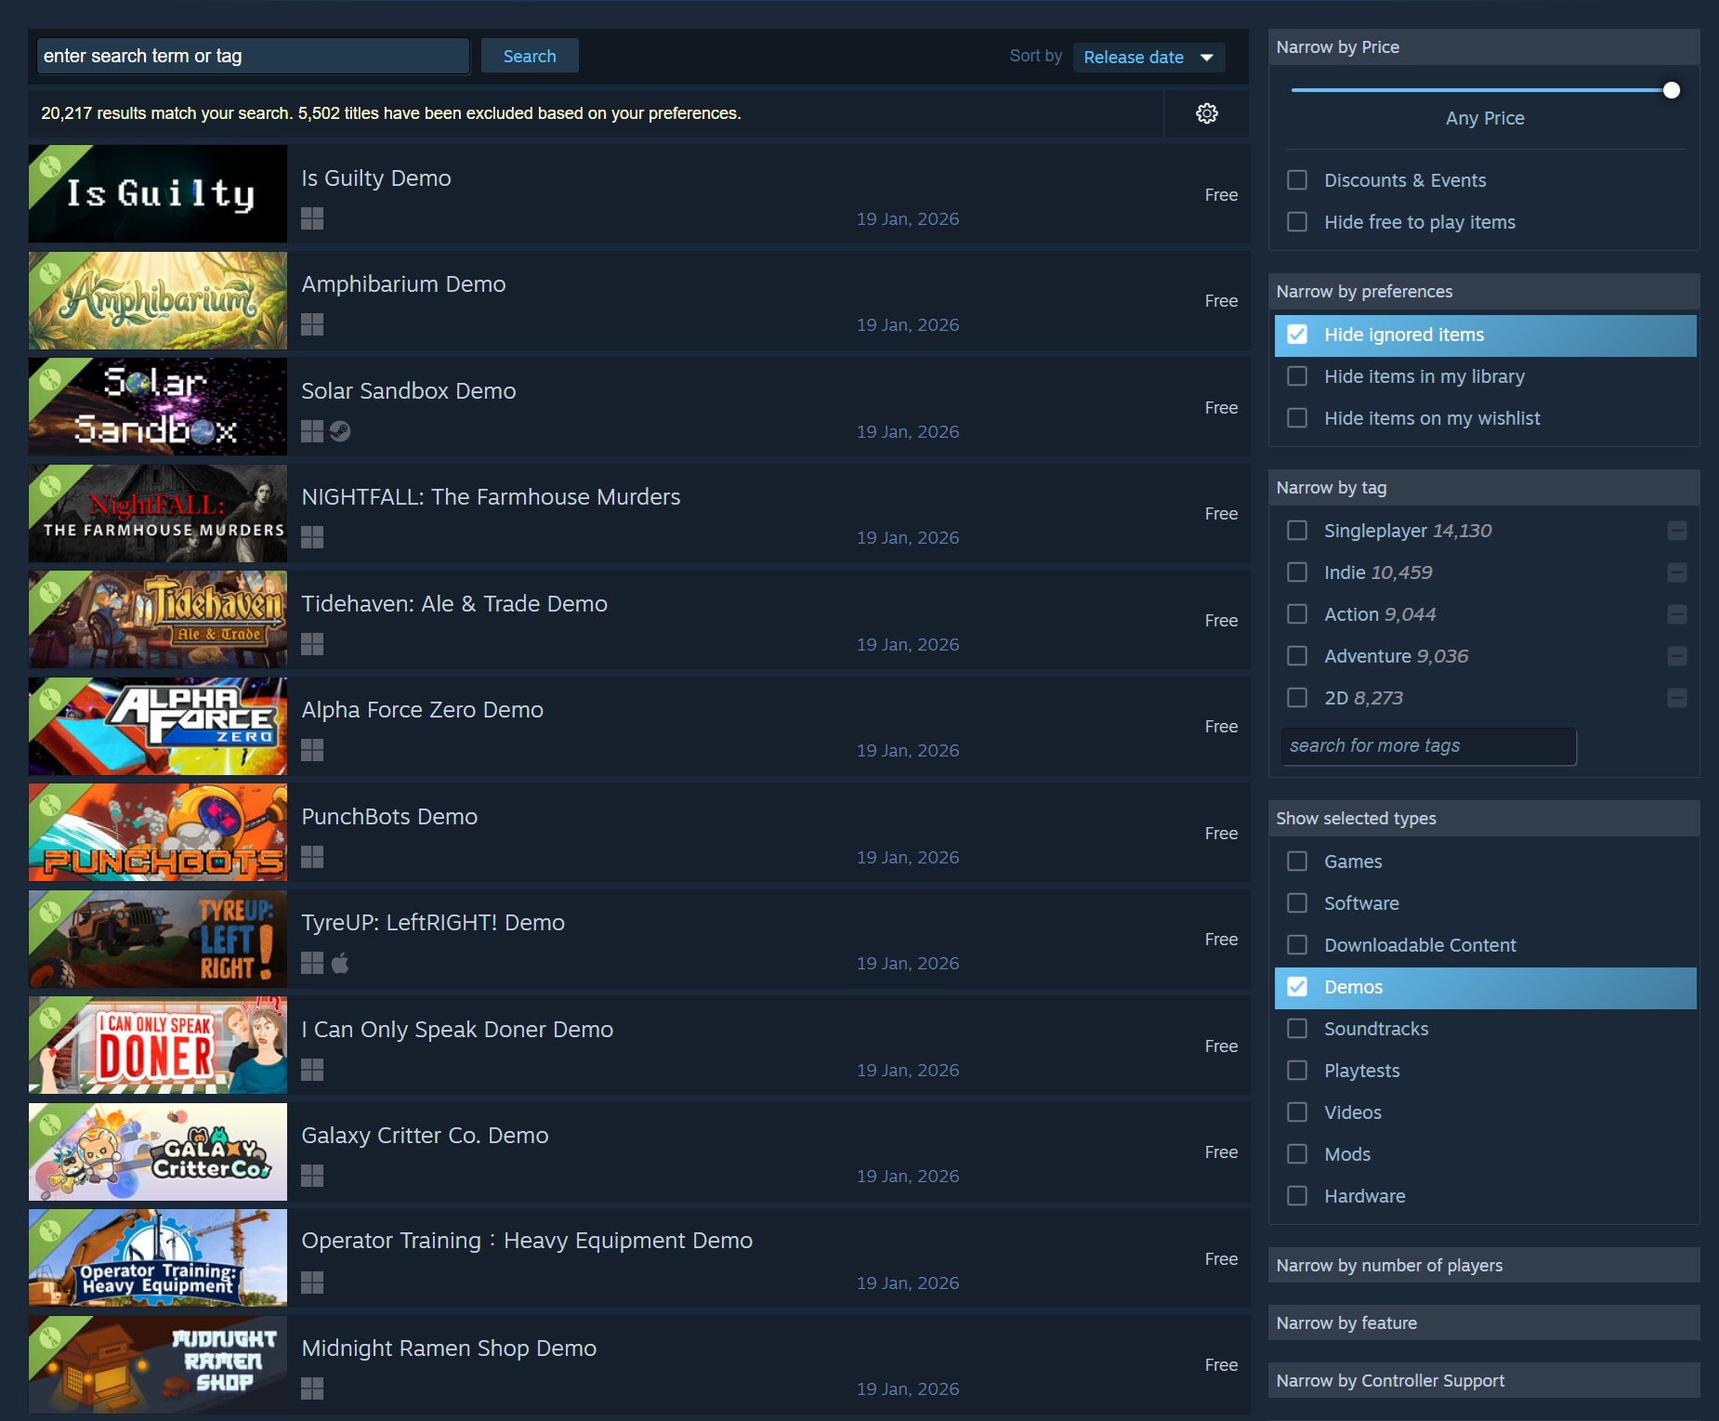The height and width of the screenshot is (1421, 1719).
Task: Click the Search button
Action: [x=530, y=56]
